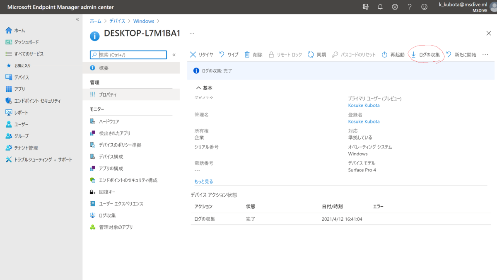Open プロパティ in the device menu

click(131, 94)
